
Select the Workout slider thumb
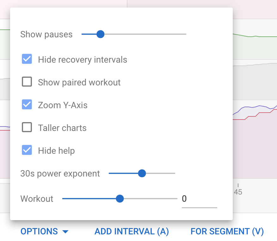(120, 199)
